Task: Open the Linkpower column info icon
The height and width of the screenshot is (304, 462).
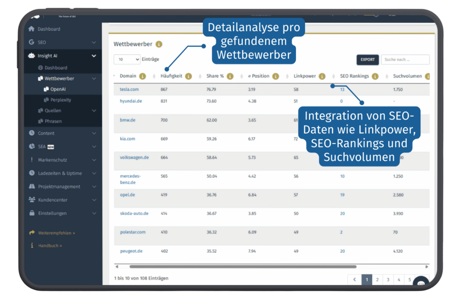Action: (322, 76)
